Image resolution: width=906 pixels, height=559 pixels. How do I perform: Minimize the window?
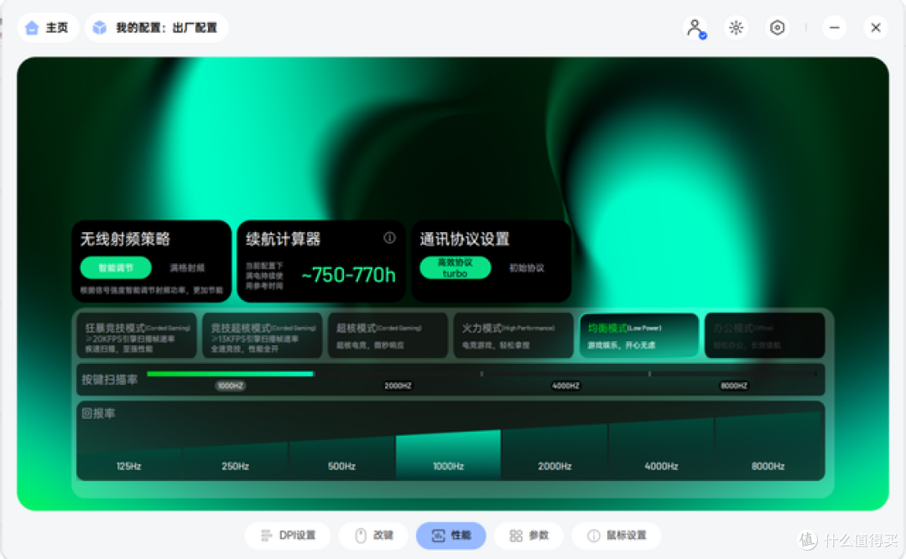click(x=835, y=28)
